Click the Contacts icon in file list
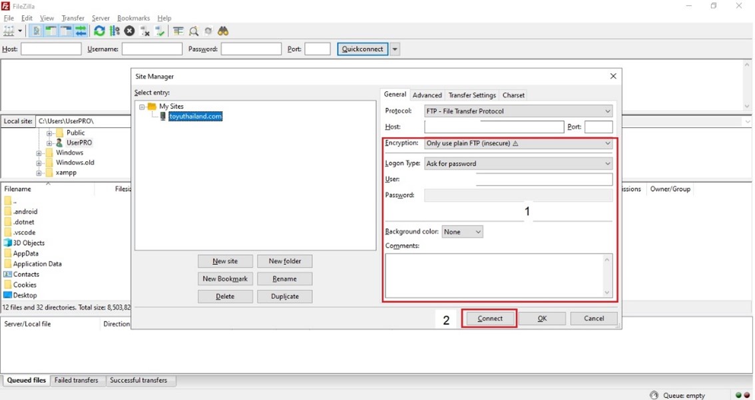755x400 pixels. [x=8, y=274]
